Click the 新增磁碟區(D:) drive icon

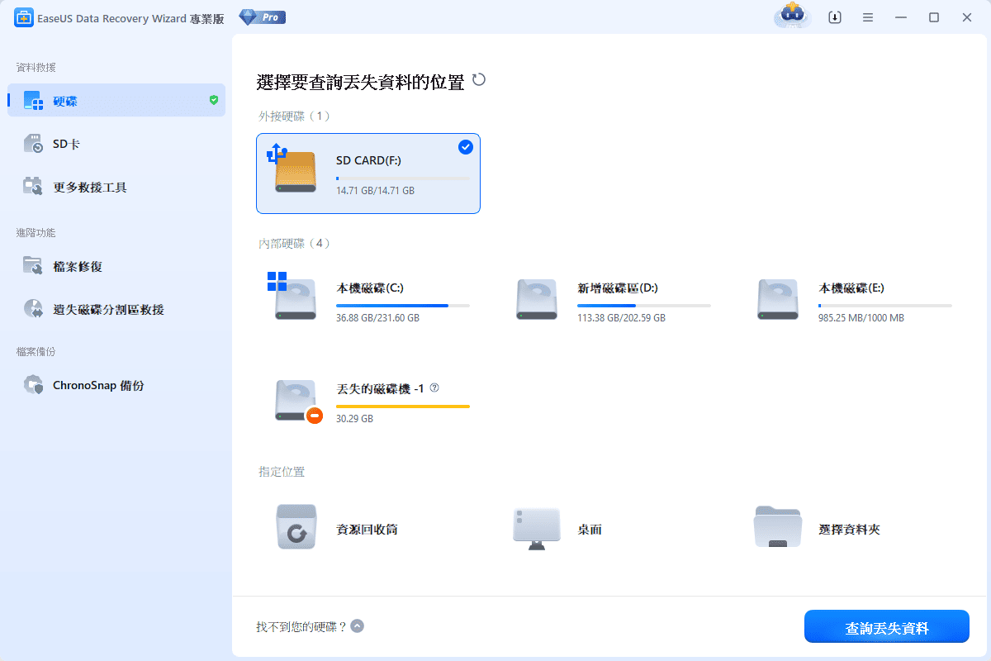click(x=537, y=298)
